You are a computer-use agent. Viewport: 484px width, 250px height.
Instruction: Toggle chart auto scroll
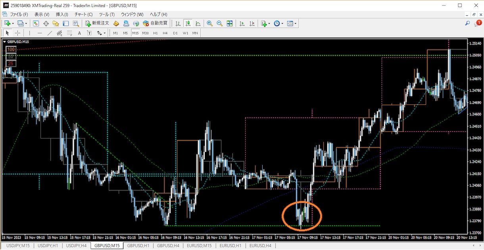pyautogui.click(x=242, y=23)
